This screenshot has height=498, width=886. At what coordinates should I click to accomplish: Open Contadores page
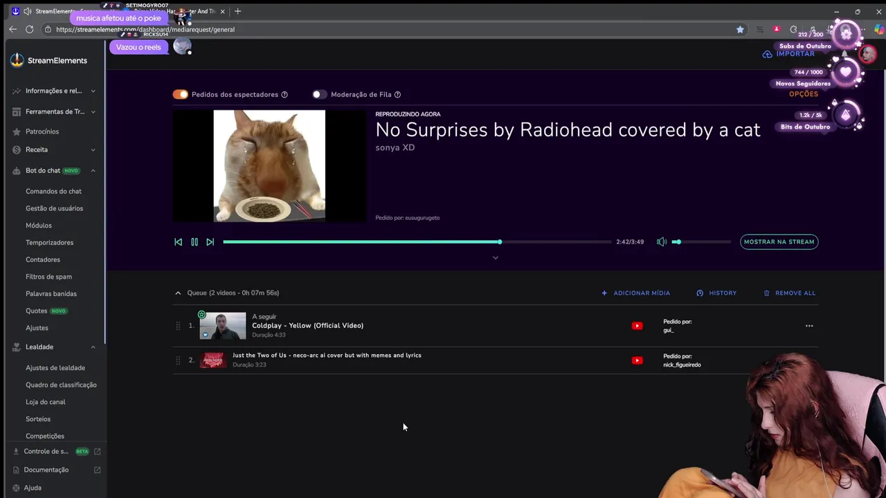click(x=43, y=259)
